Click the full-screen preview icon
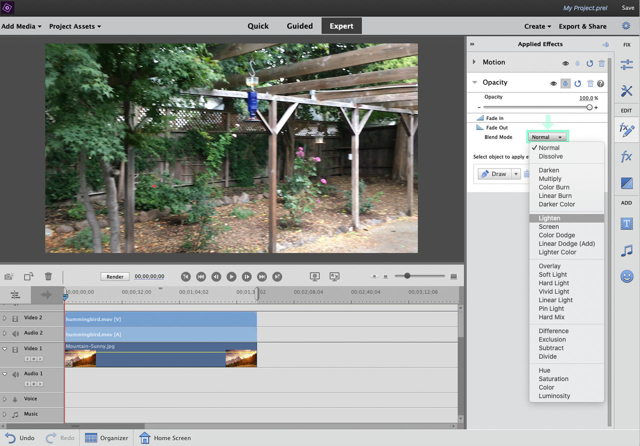This screenshot has width=640, height=446. click(x=334, y=276)
